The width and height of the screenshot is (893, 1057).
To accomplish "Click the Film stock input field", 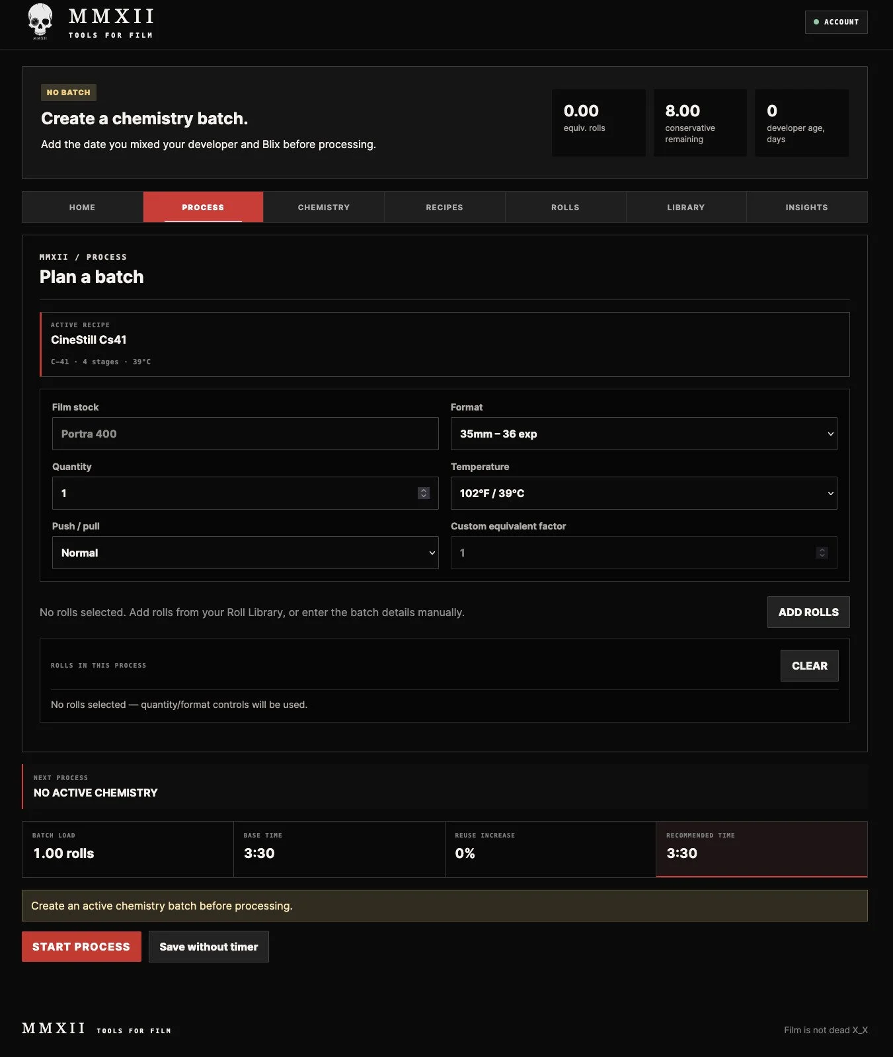I will pos(245,434).
